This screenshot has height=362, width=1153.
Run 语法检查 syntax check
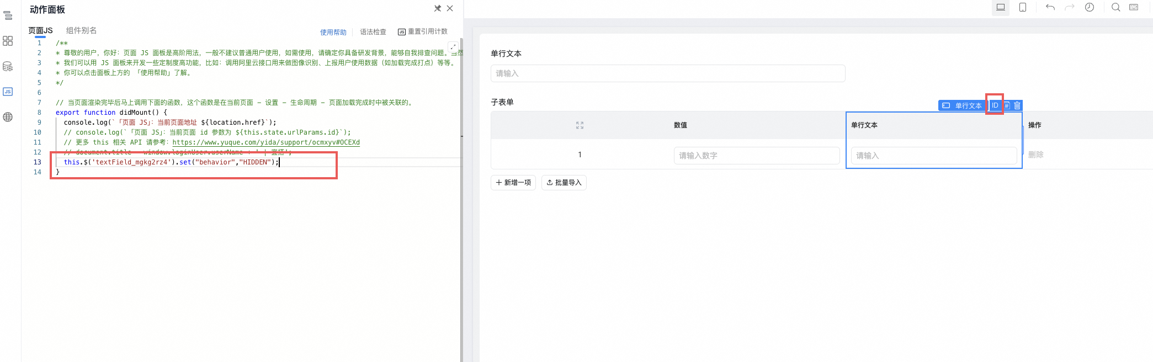pos(373,32)
